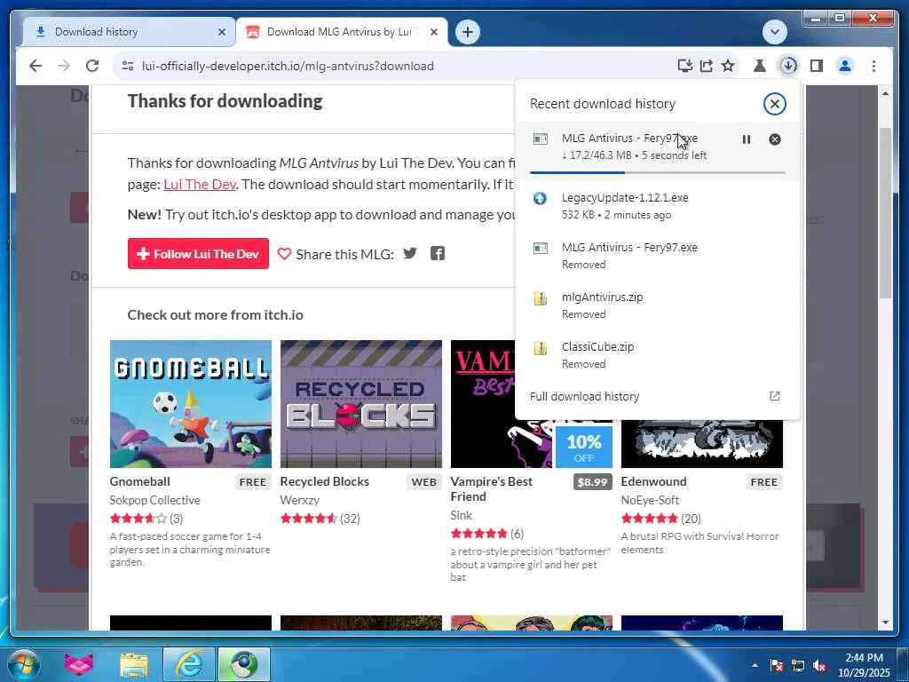Pause the MLG Antivirus download
909x682 pixels.
coord(746,139)
